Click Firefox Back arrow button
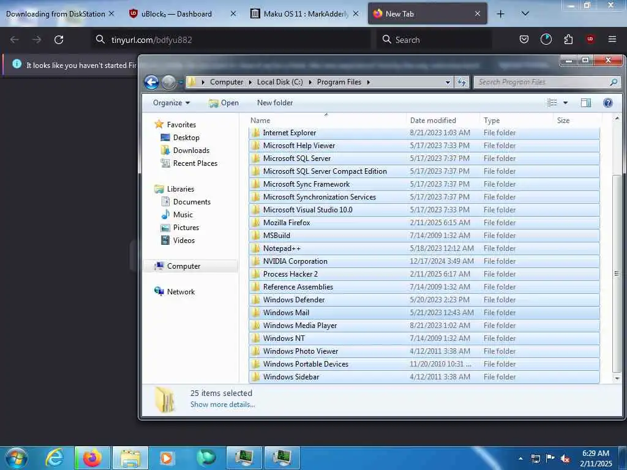This screenshot has height=470, width=627. (x=15, y=40)
